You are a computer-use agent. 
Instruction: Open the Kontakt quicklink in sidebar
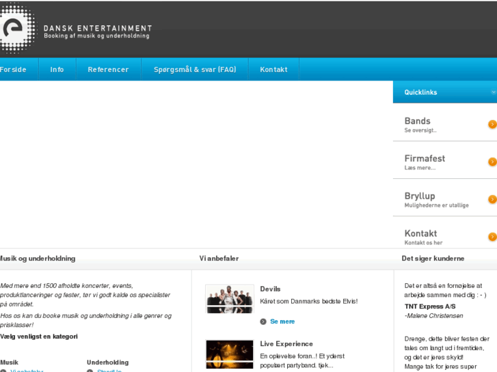tap(420, 233)
